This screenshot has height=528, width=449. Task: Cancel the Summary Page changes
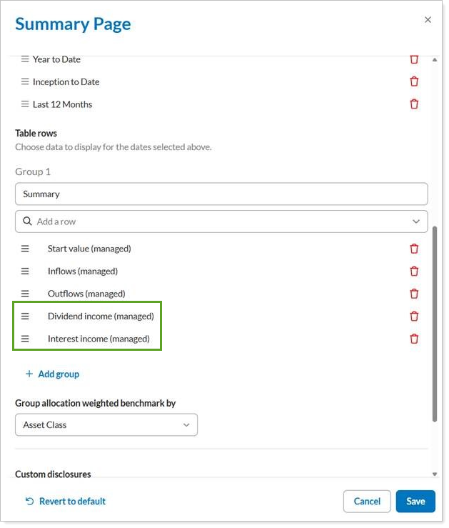click(367, 502)
